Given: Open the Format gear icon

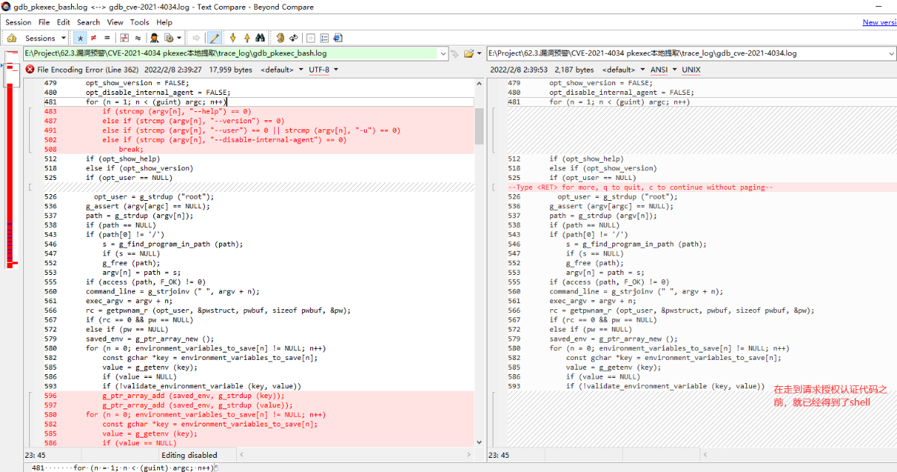Looking at the screenshot, I should point(170,37).
